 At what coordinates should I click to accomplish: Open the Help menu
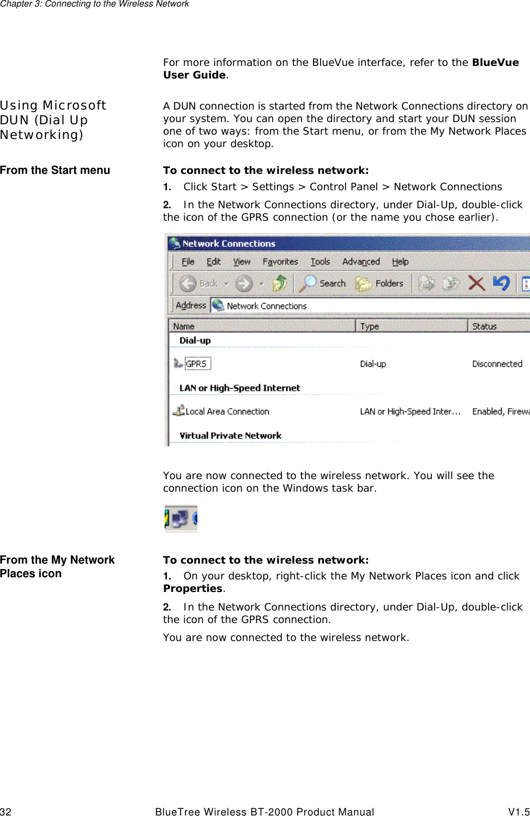click(401, 262)
